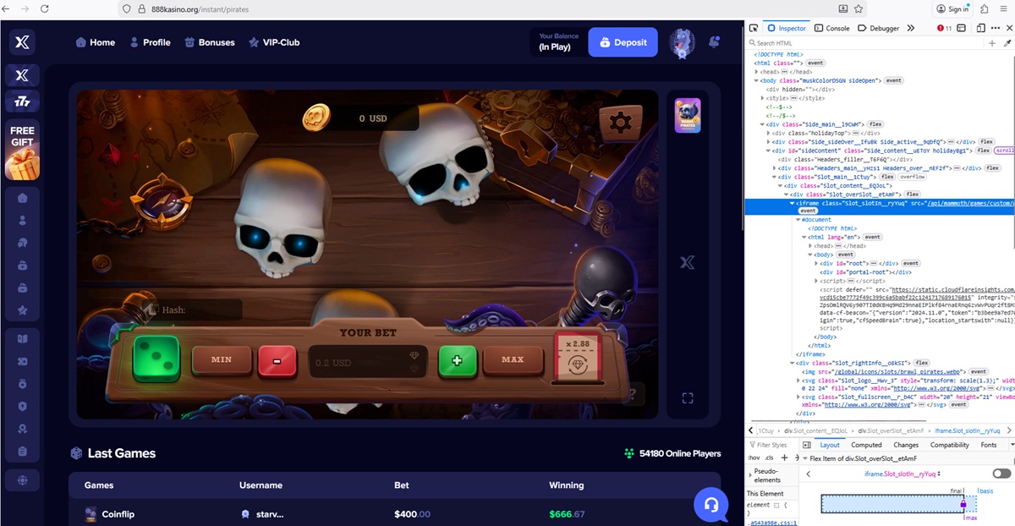Open the Computed tab

tap(866, 445)
